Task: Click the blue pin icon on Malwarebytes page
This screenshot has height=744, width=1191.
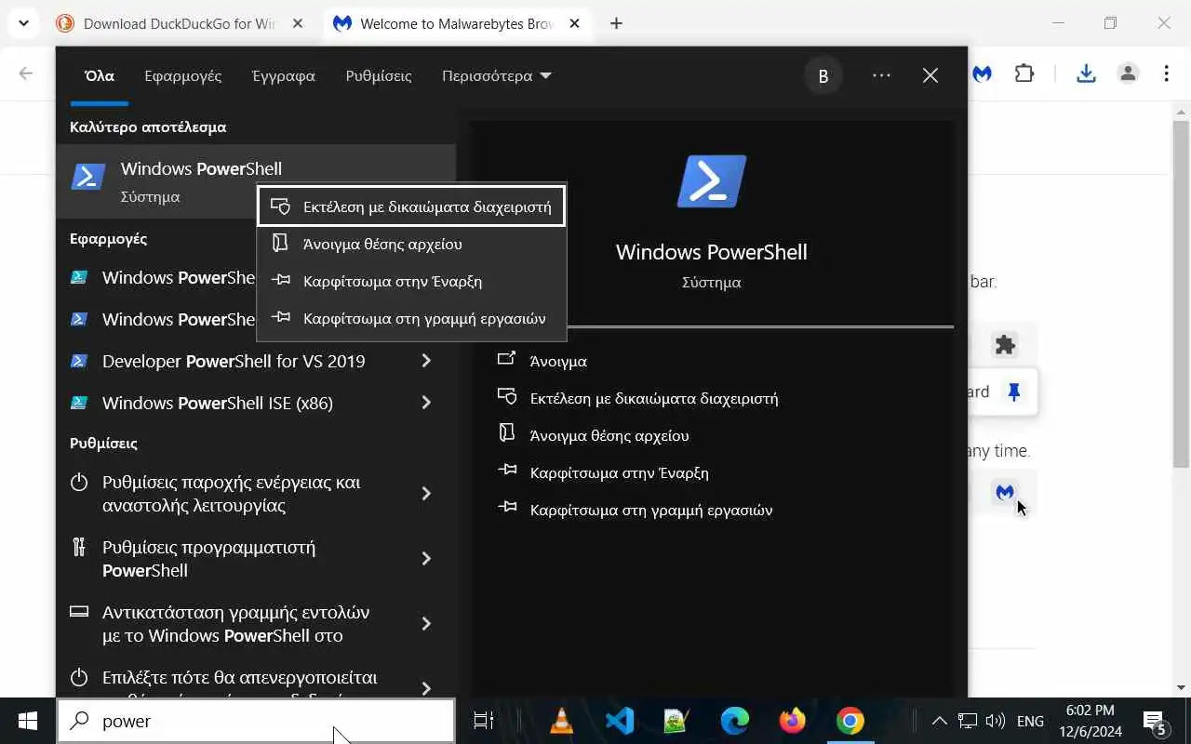Action: [1014, 392]
